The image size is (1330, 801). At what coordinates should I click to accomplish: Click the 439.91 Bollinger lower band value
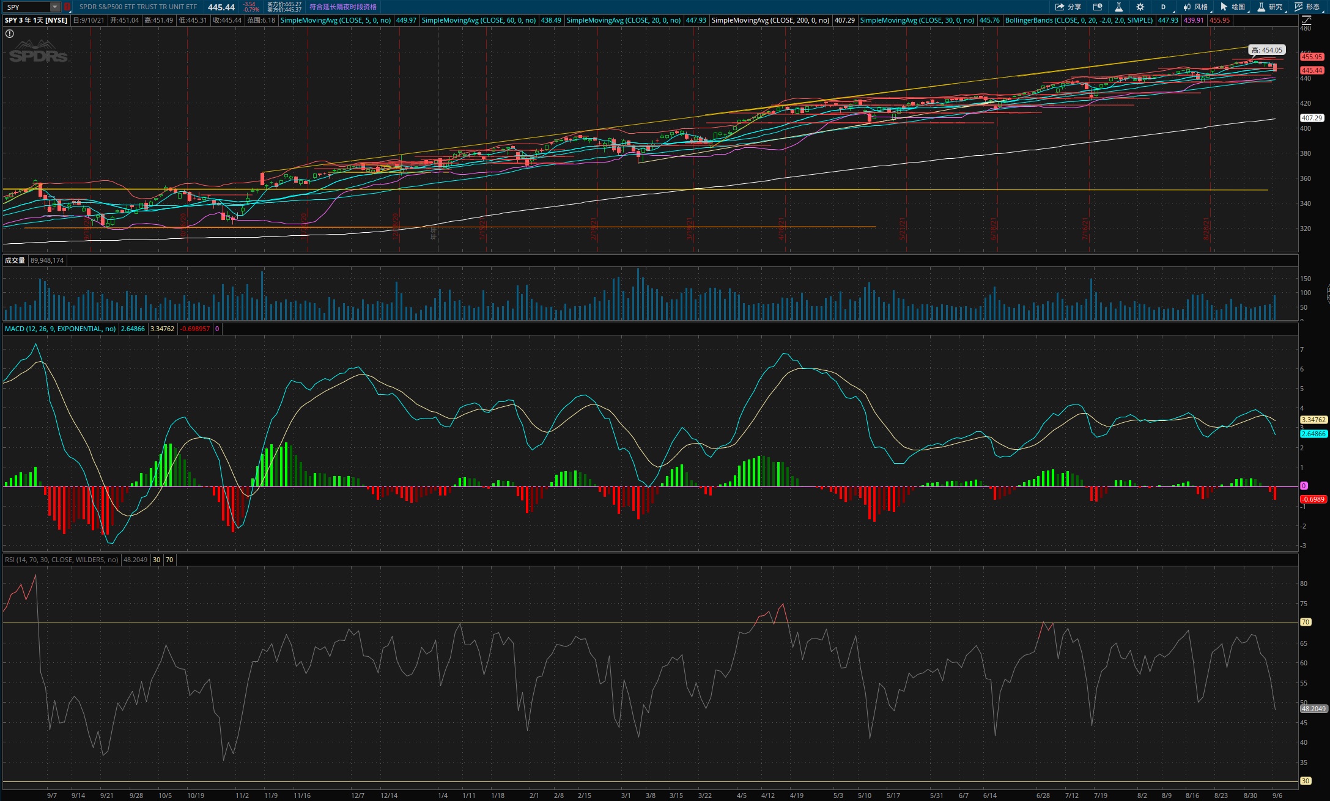coord(1194,20)
